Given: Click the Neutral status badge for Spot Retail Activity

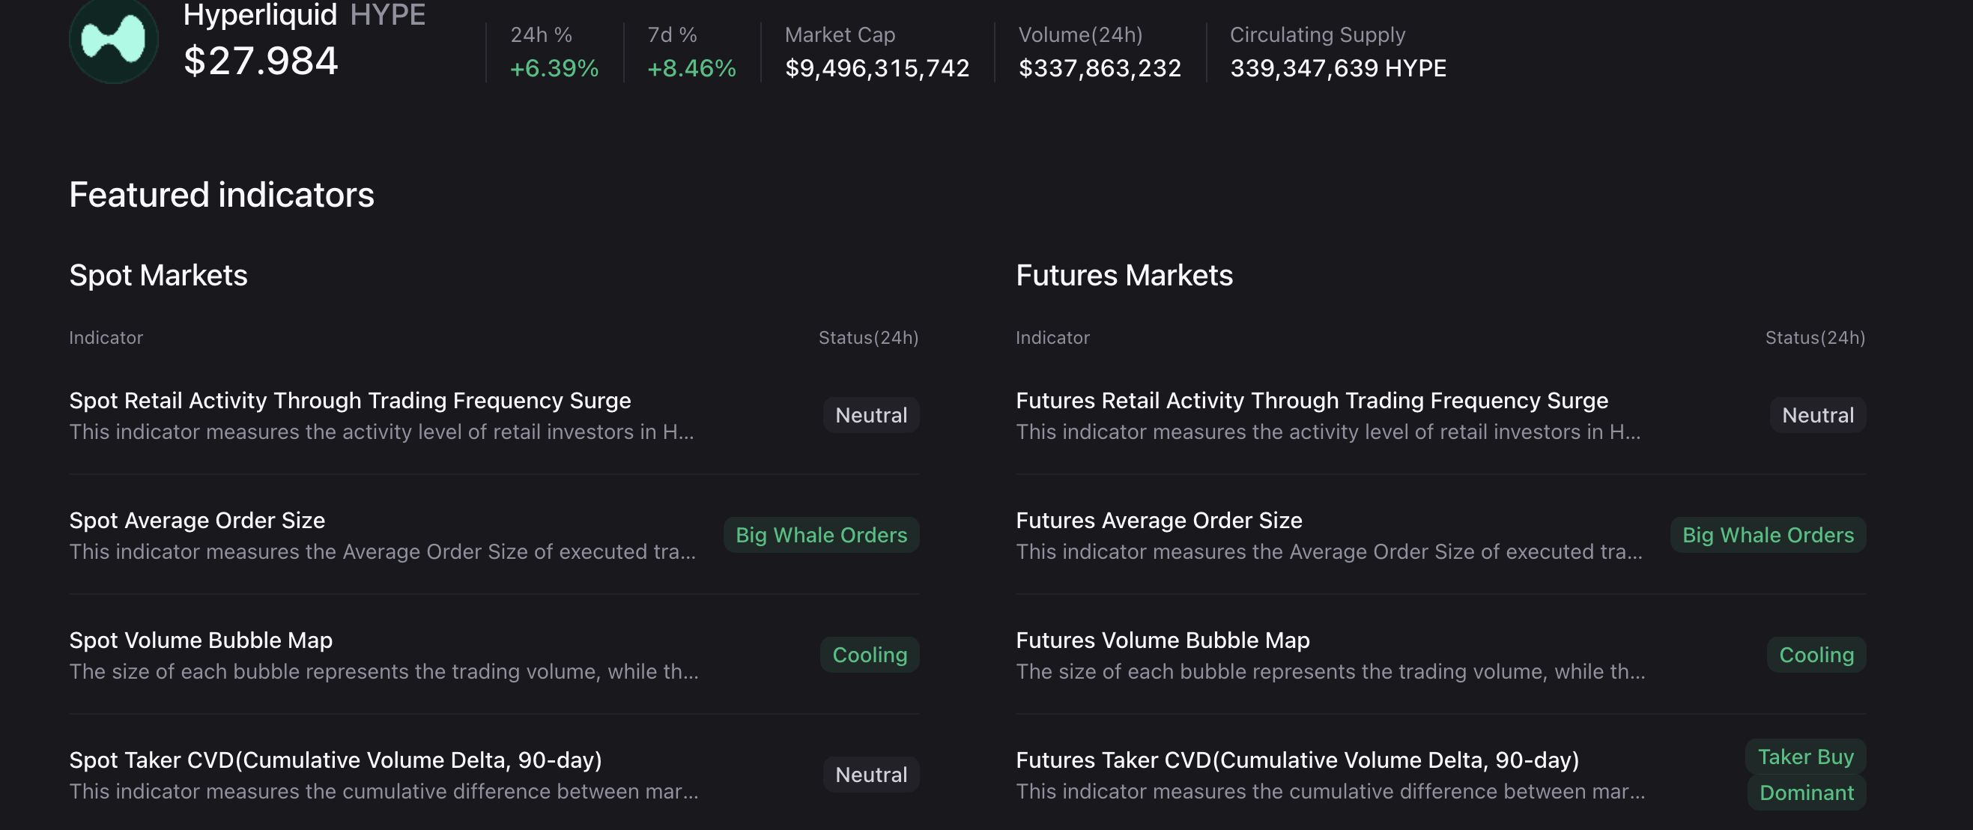Looking at the screenshot, I should click(x=870, y=414).
